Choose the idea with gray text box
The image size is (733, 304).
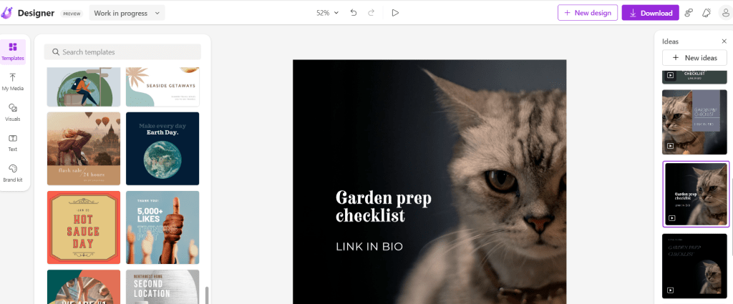coord(694,122)
